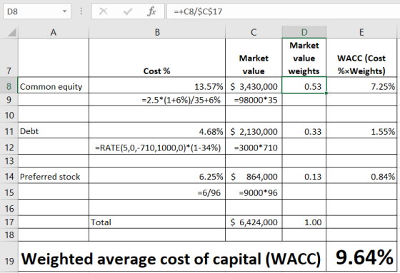Select the 9.64% result cell
This screenshot has height=273, width=400.
coord(361,257)
